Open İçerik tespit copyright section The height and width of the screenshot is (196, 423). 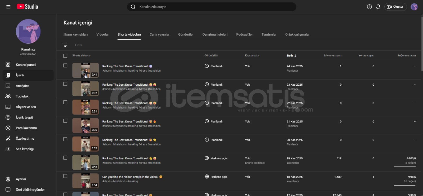[x=24, y=117]
